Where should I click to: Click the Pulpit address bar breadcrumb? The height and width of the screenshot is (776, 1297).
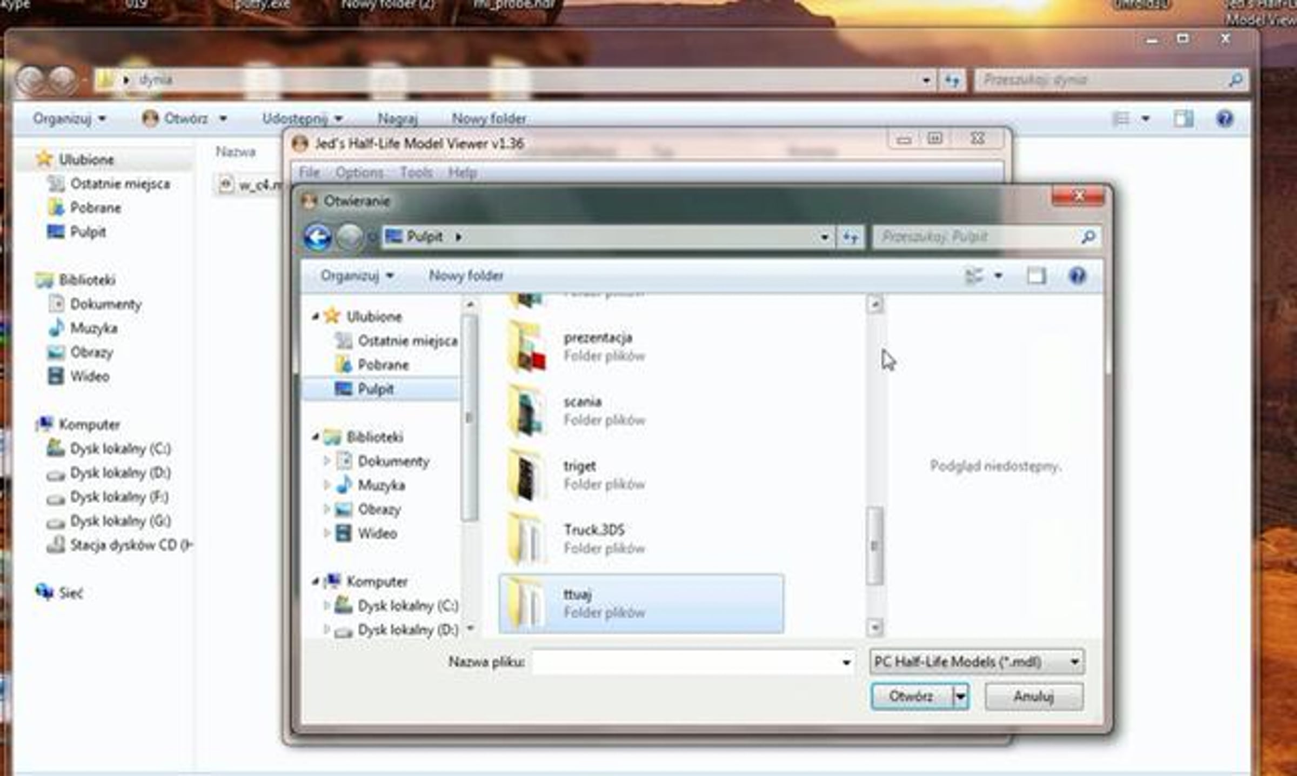[x=425, y=237]
